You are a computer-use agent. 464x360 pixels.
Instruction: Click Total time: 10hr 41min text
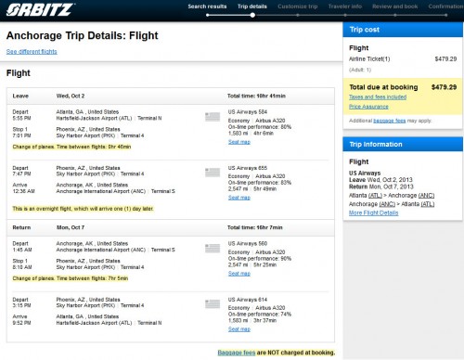[x=256, y=96]
